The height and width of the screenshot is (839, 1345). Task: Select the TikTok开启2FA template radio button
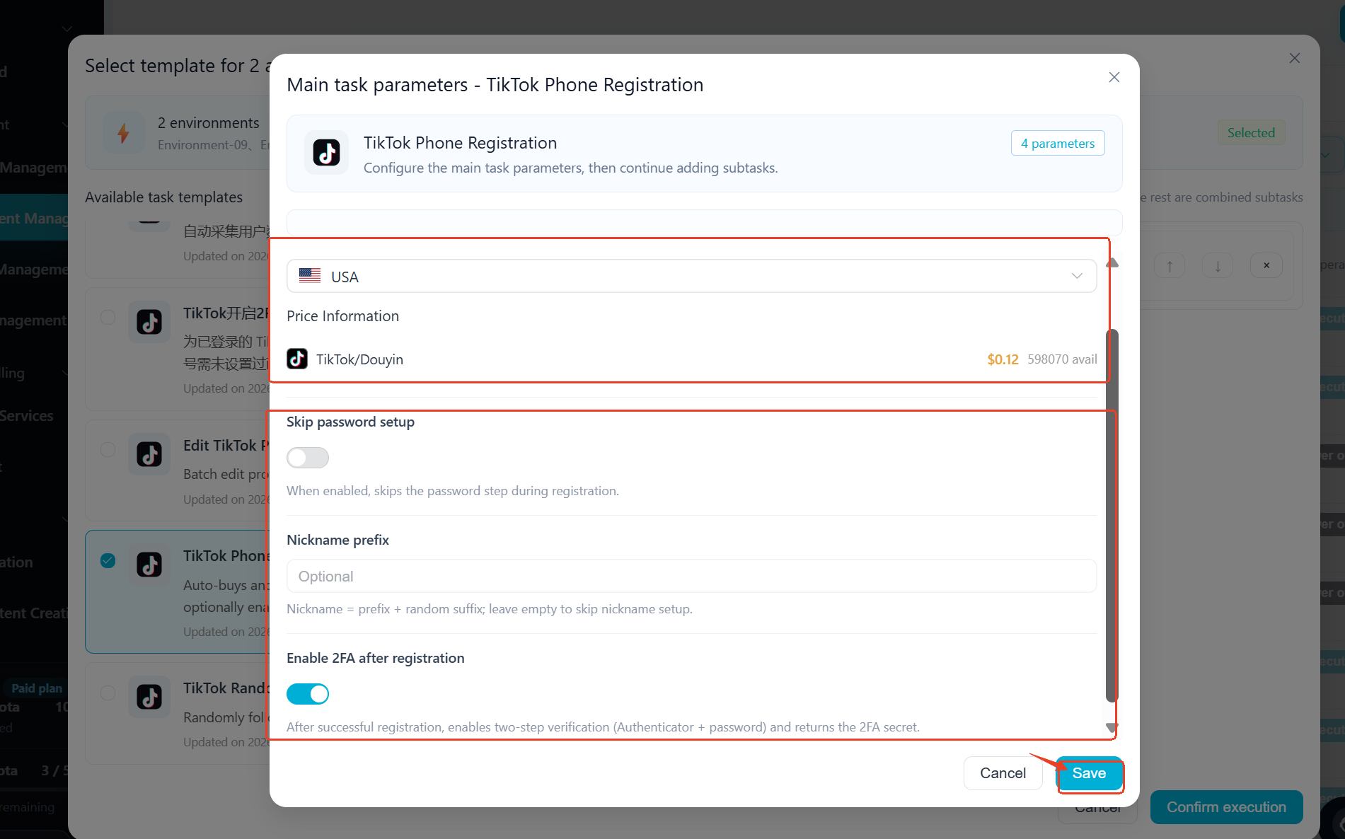(x=108, y=317)
